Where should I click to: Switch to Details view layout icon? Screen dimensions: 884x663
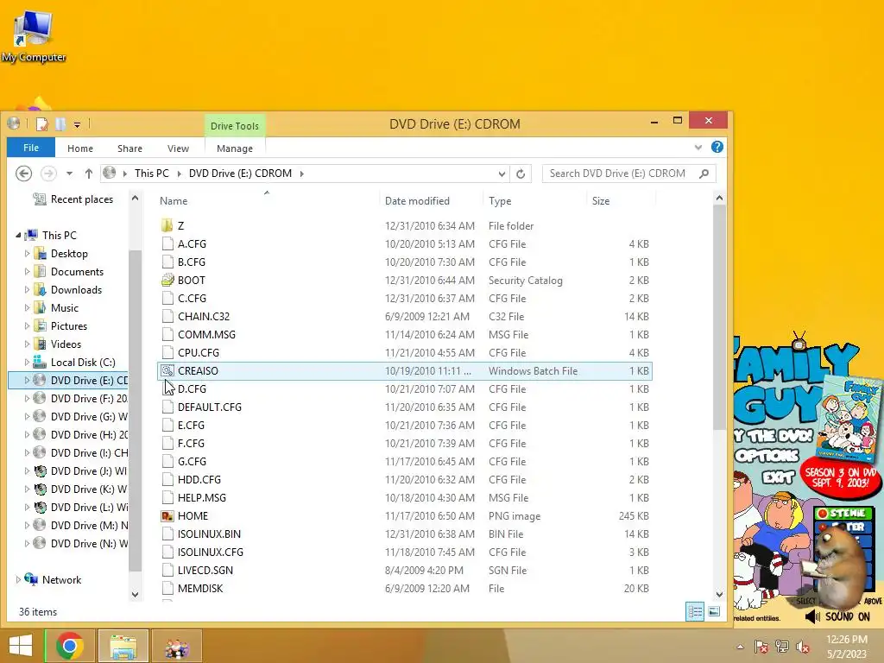point(695,611)
